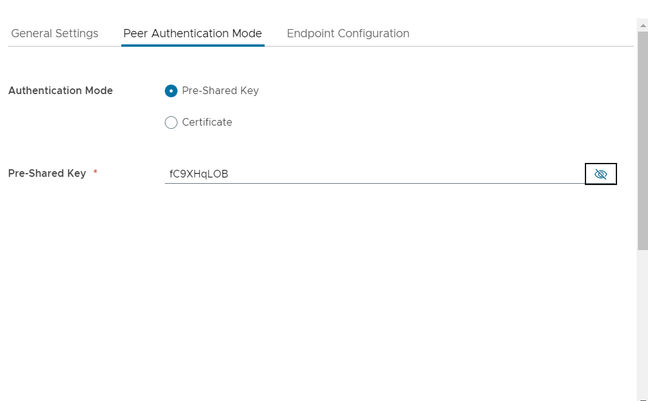Click the fC9XHqLOB key text

pos(199,174)
